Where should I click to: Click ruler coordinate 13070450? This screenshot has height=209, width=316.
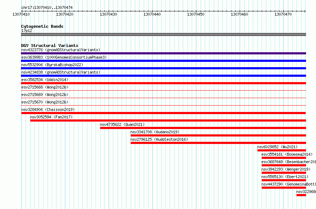tap(196, 14)
